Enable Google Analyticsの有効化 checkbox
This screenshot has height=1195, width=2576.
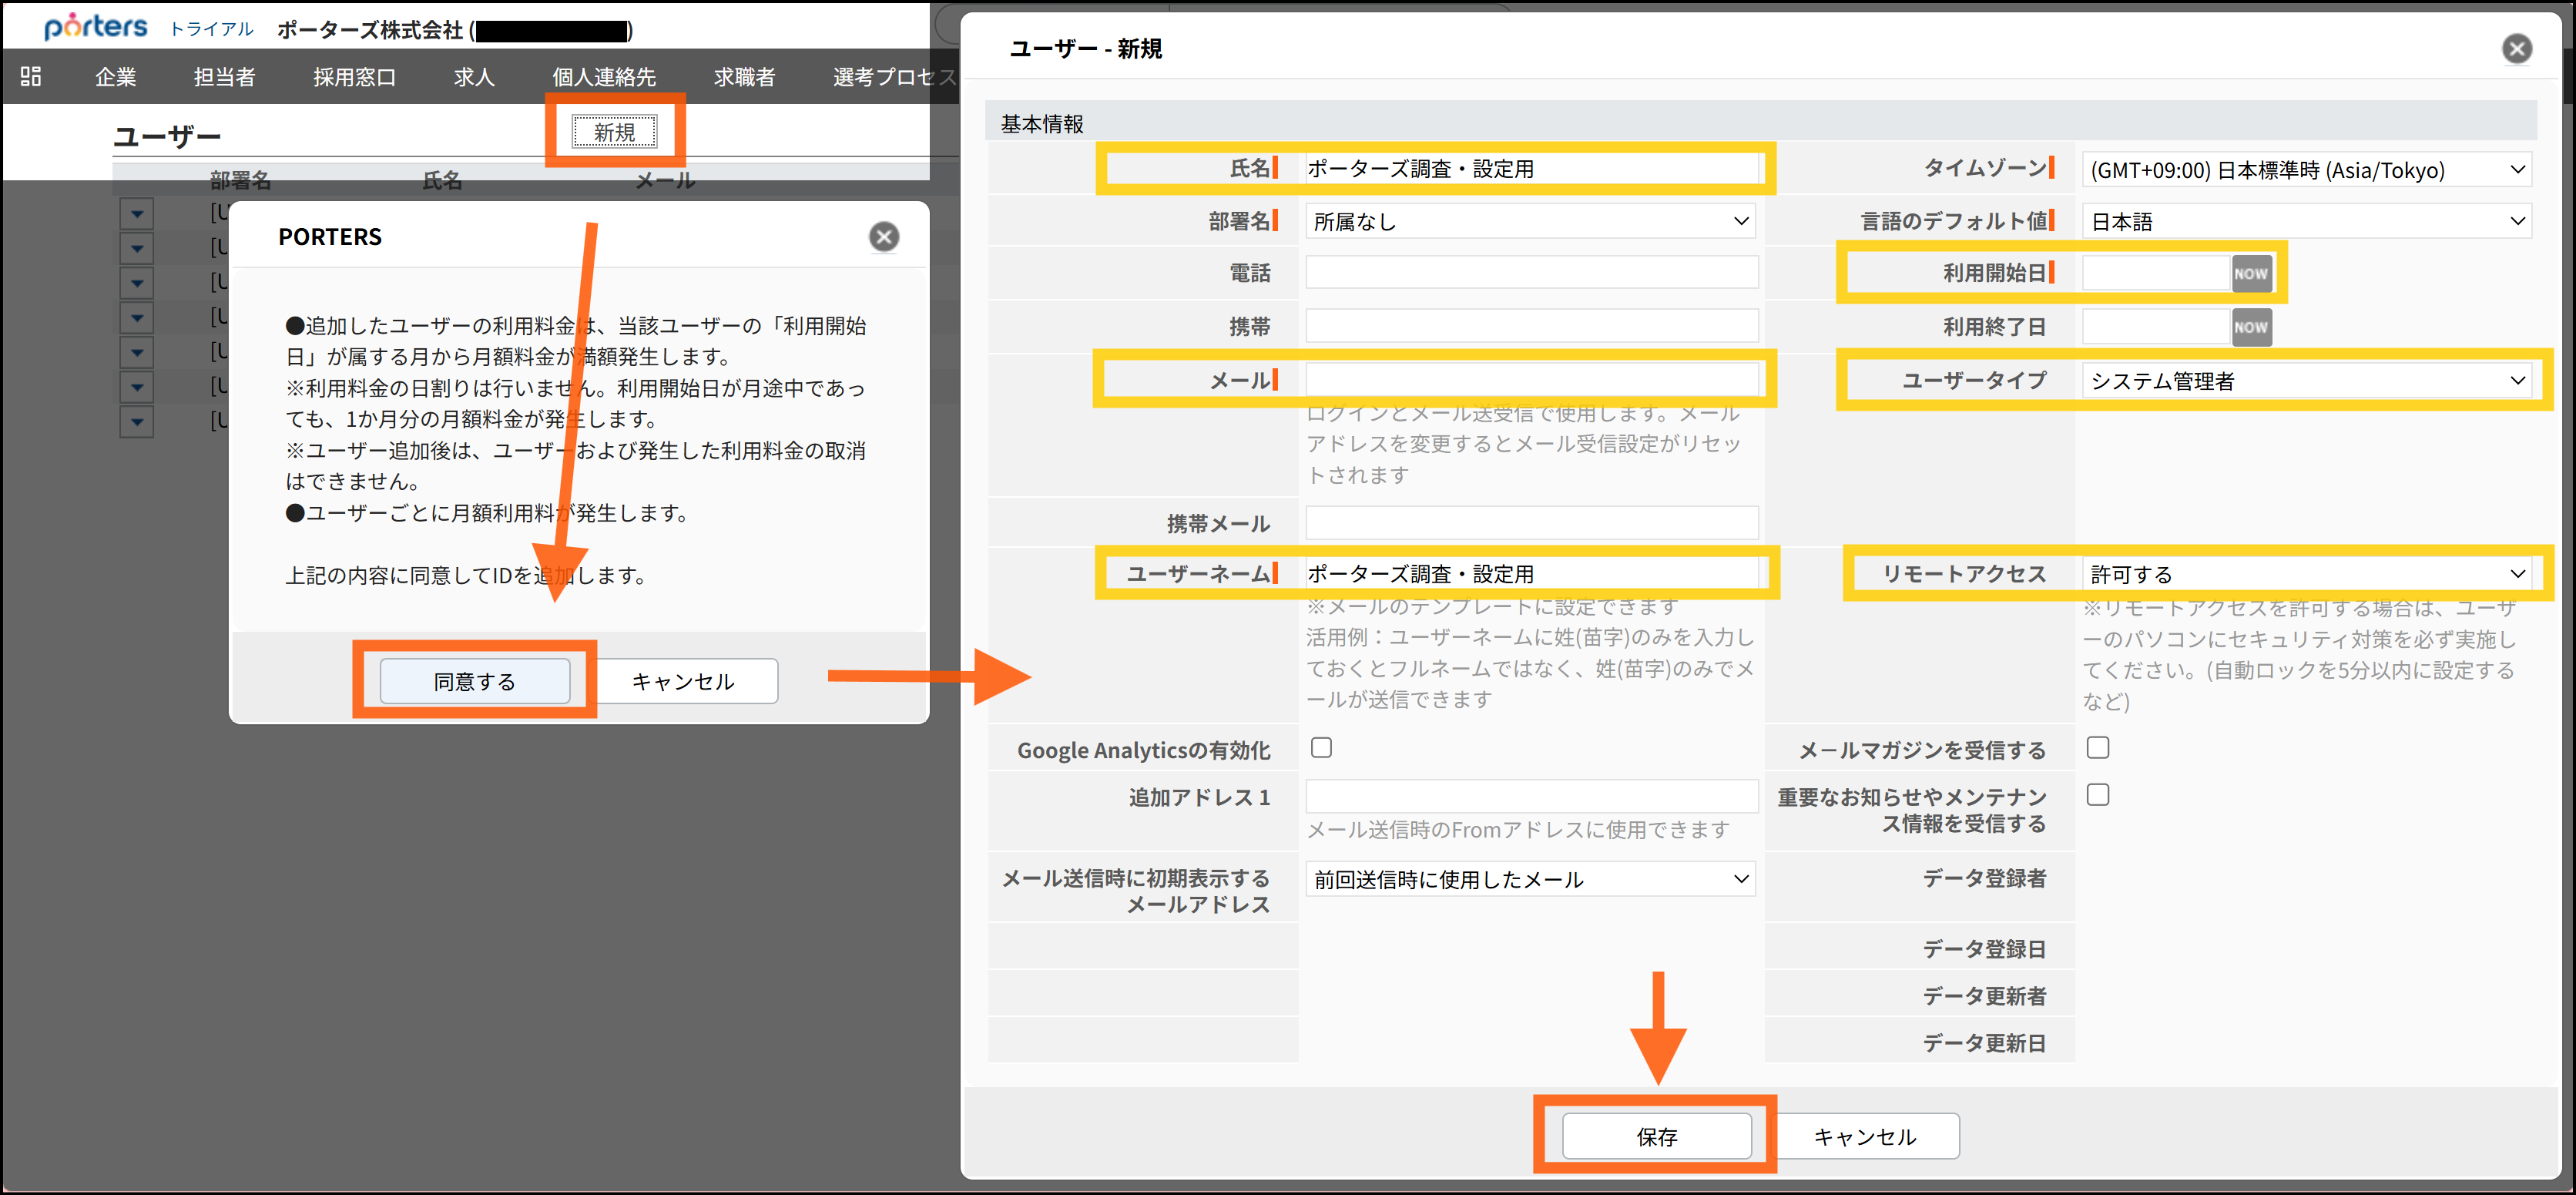1321,748
